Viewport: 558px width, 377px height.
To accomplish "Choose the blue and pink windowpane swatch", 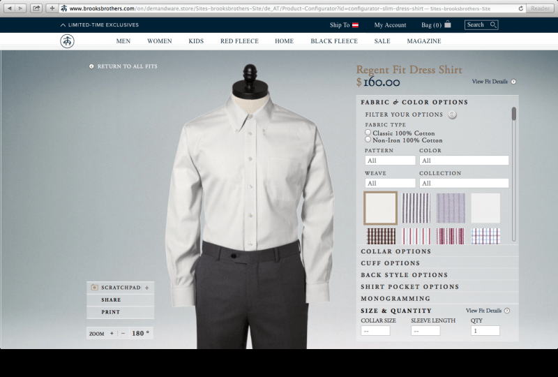I will [x=485, y=236].
